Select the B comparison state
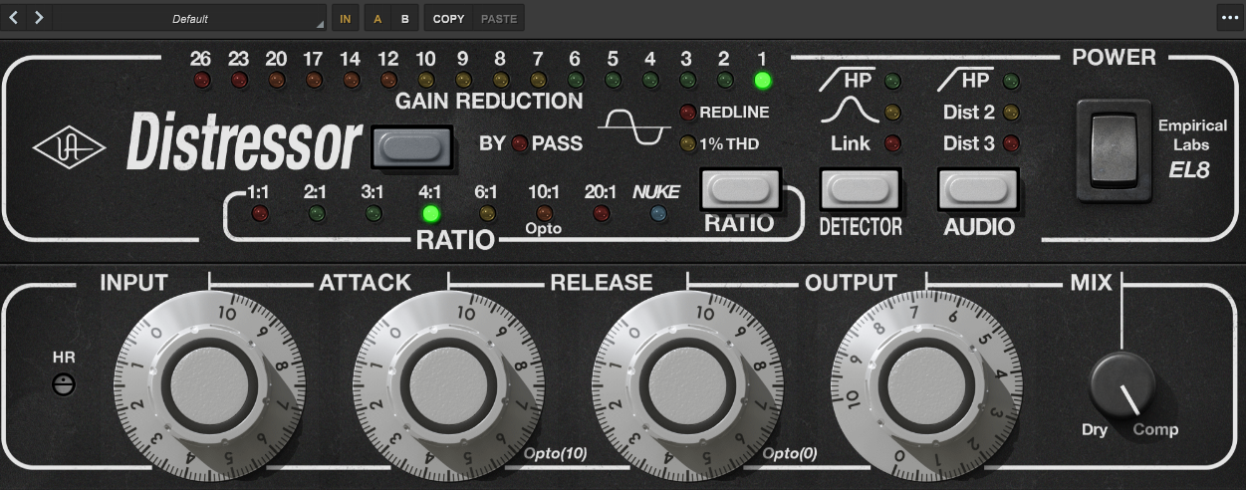The image size is (1246, 490). (404, 19)
